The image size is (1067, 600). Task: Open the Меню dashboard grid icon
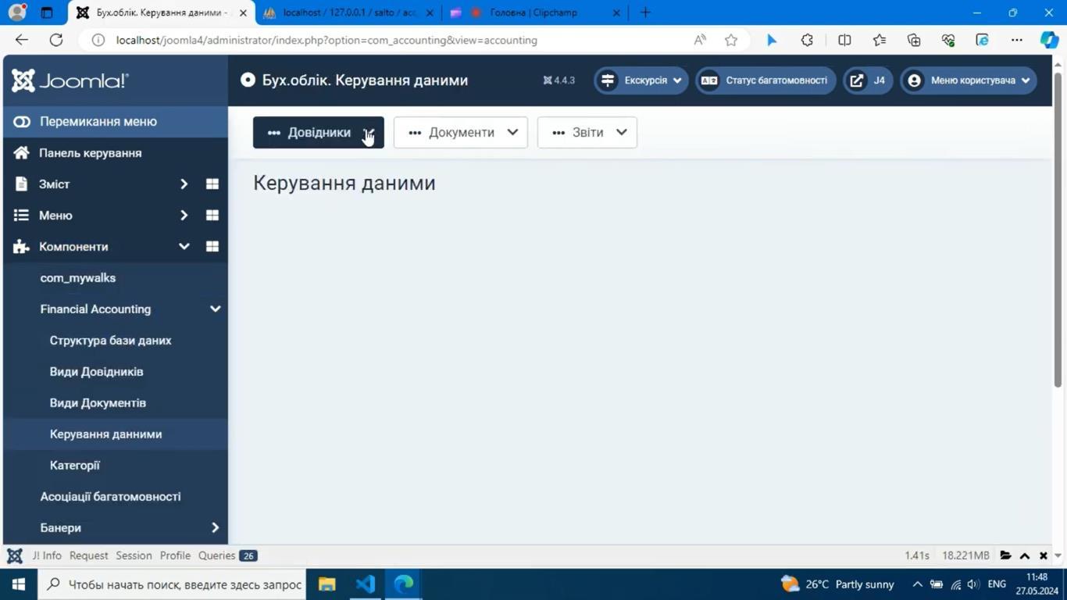[x=212, y=216]
